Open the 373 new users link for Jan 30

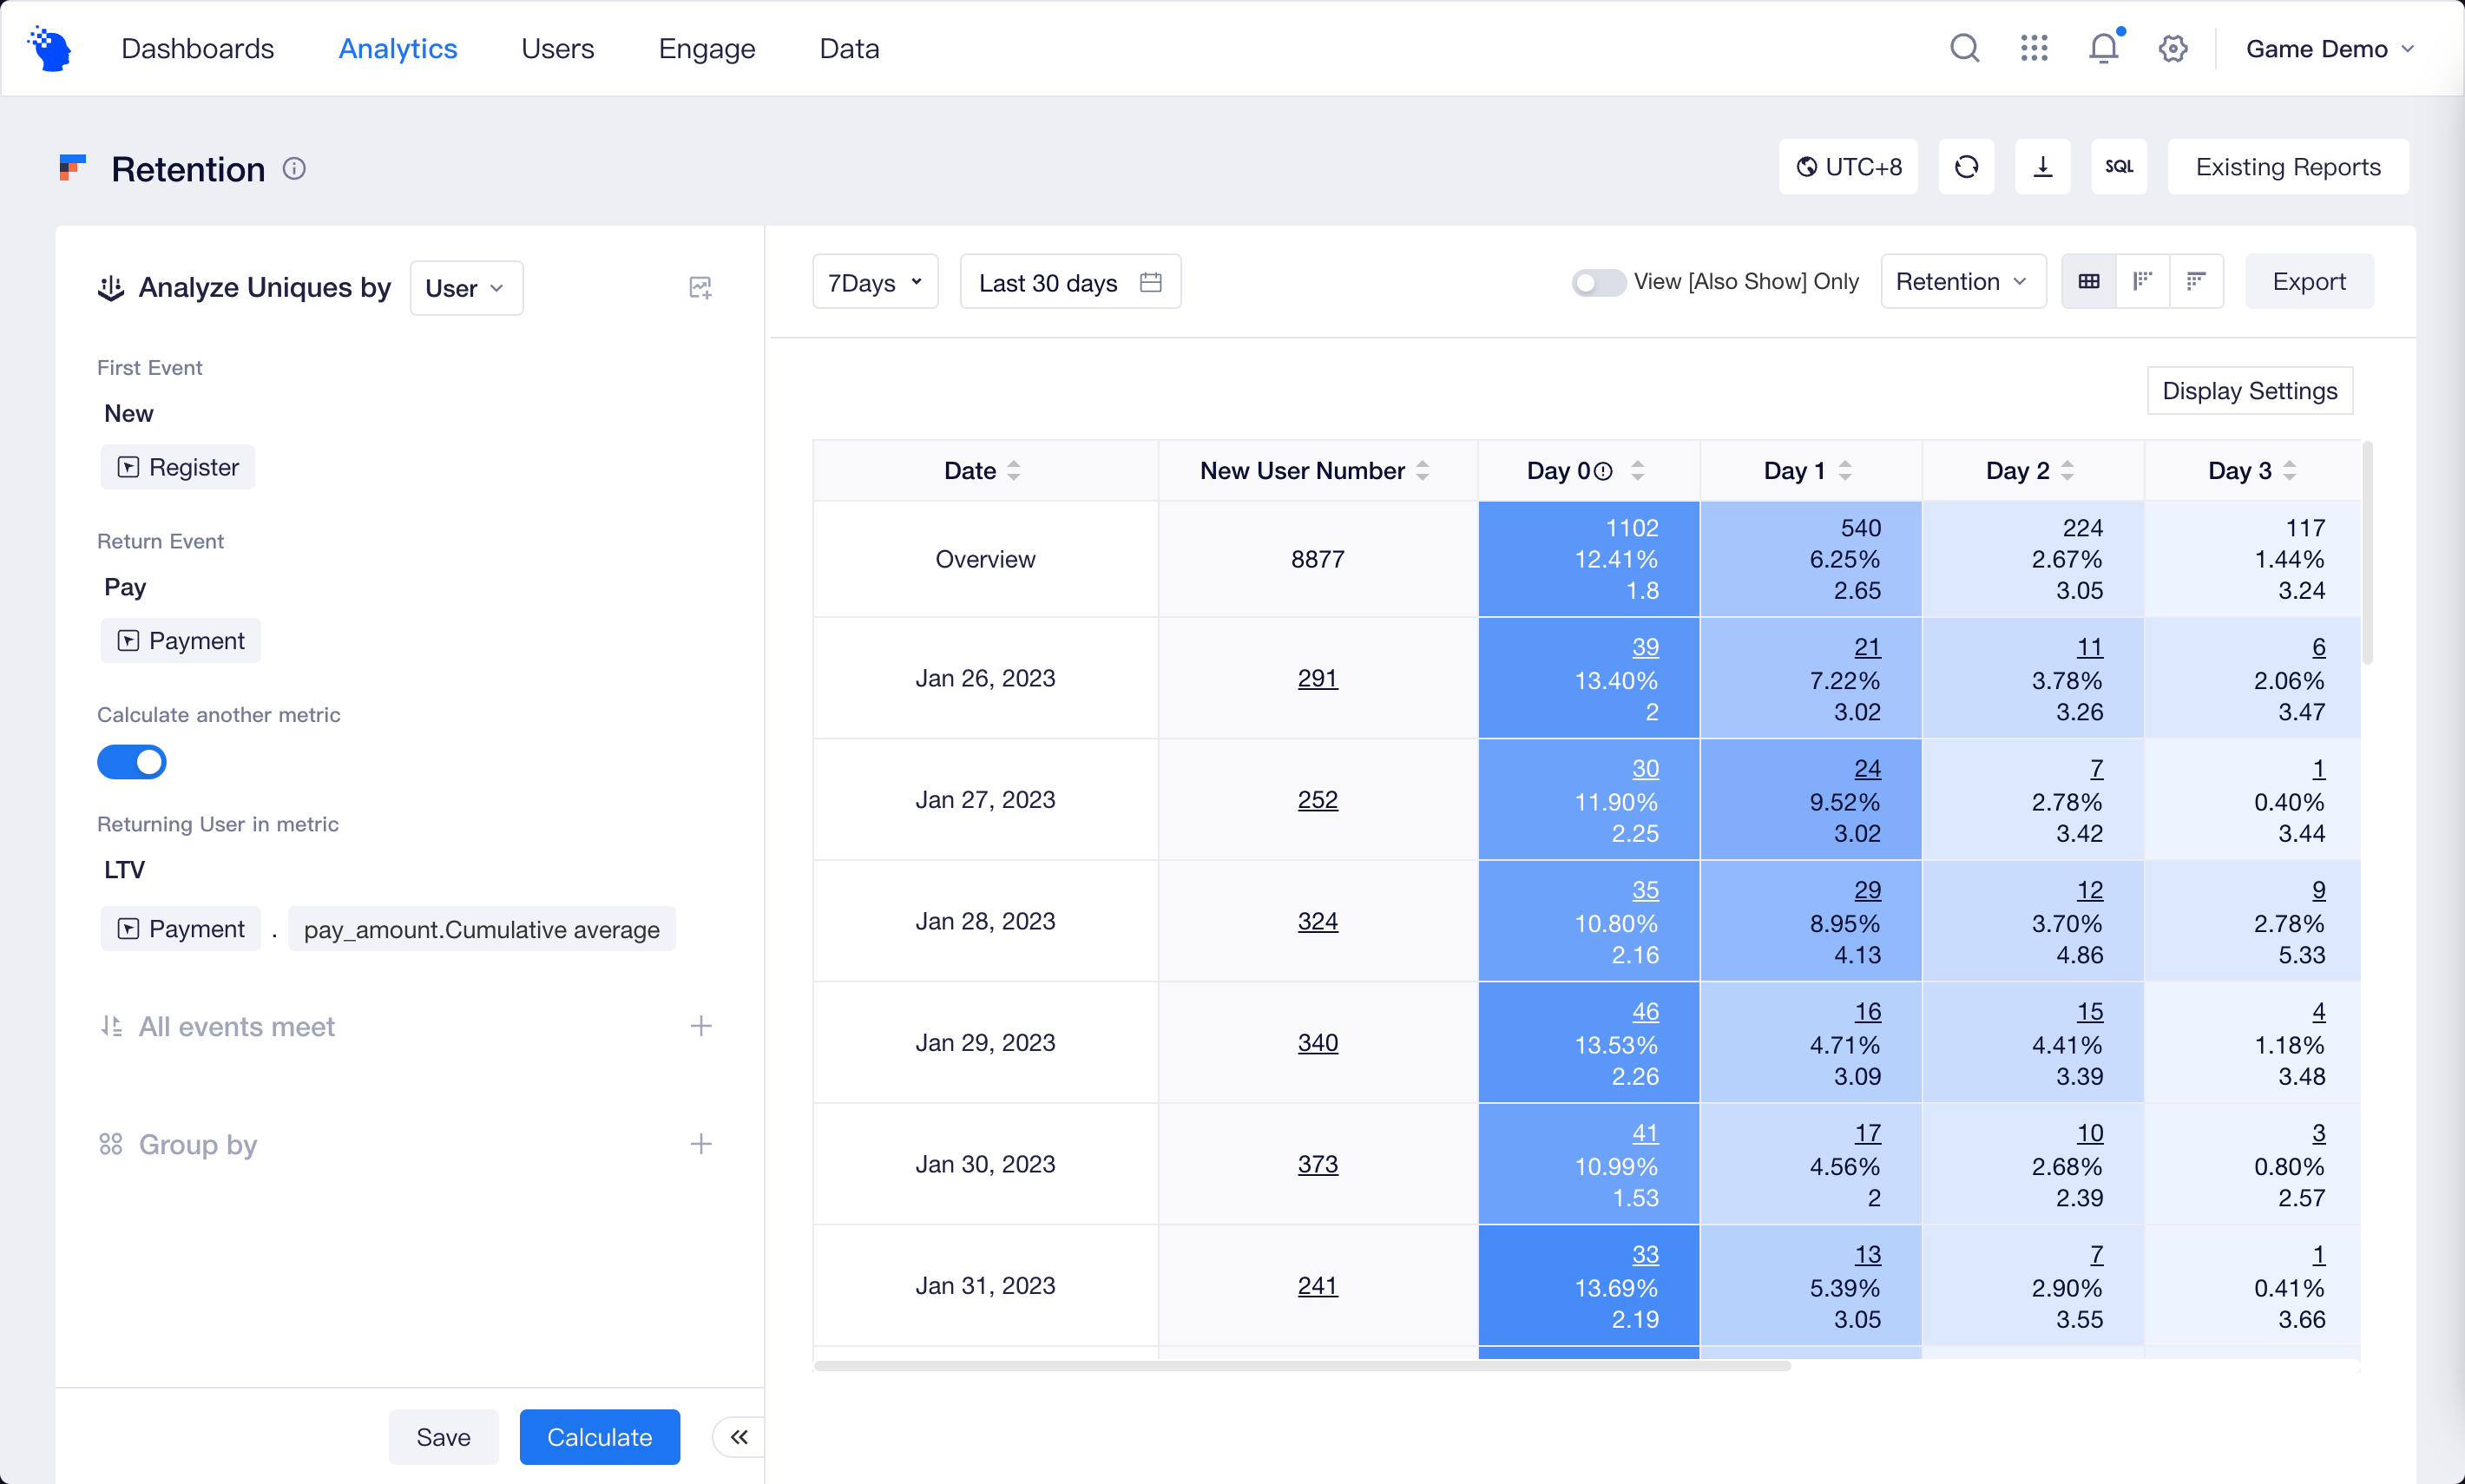pyautogui.click(x=1318, y=1164)
